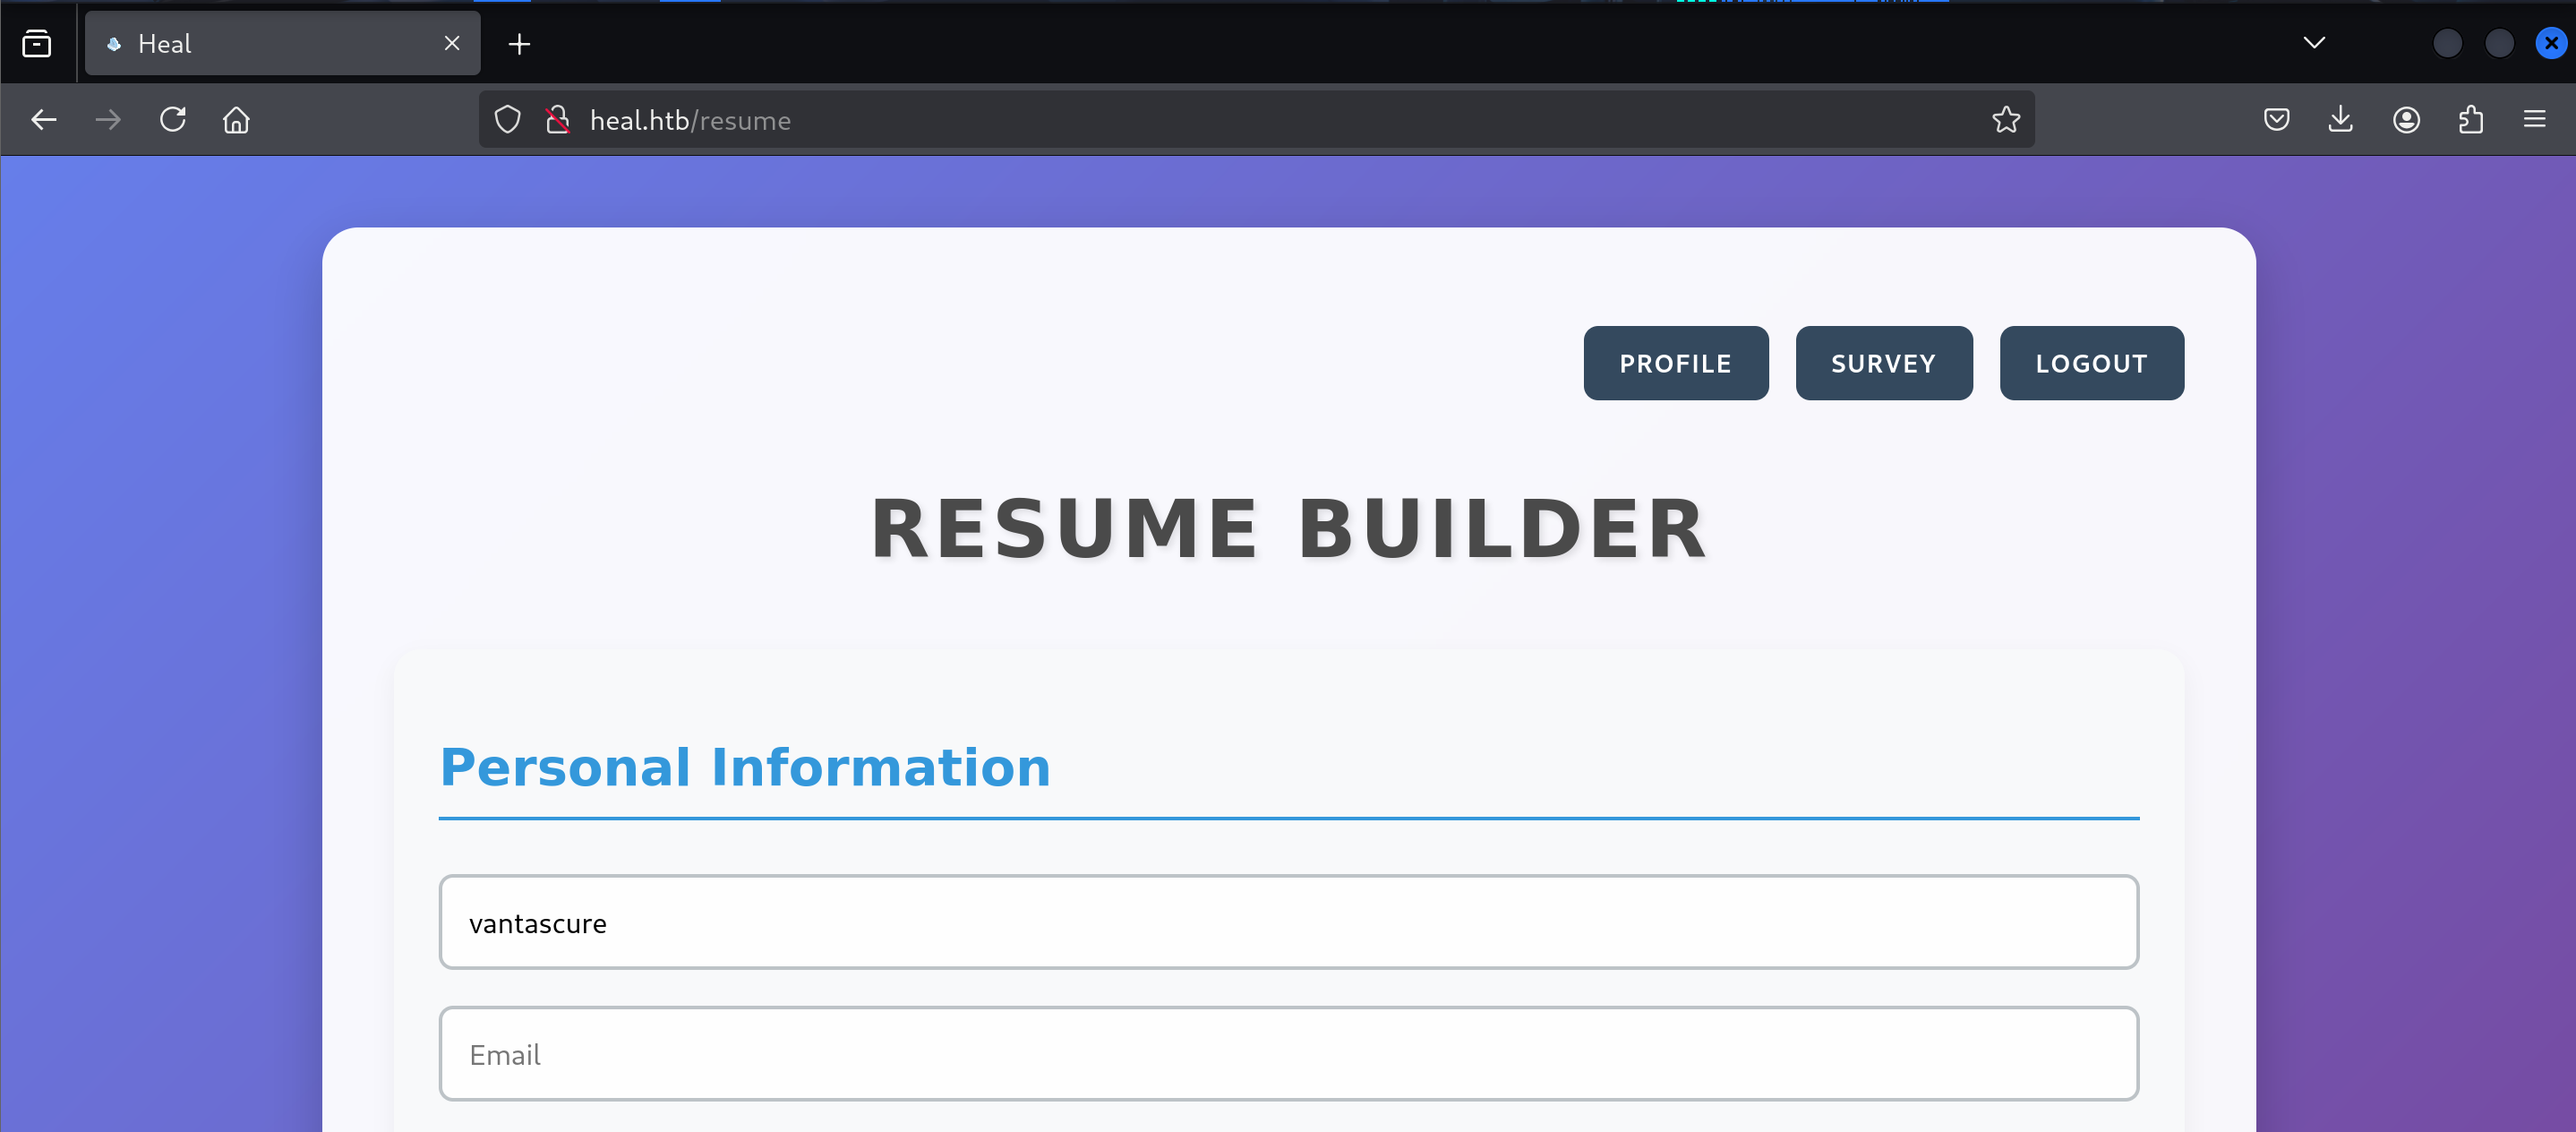Open the Firefox account icon
This screenshot has height=1132, width=2576.
(x=2406, y=120)
